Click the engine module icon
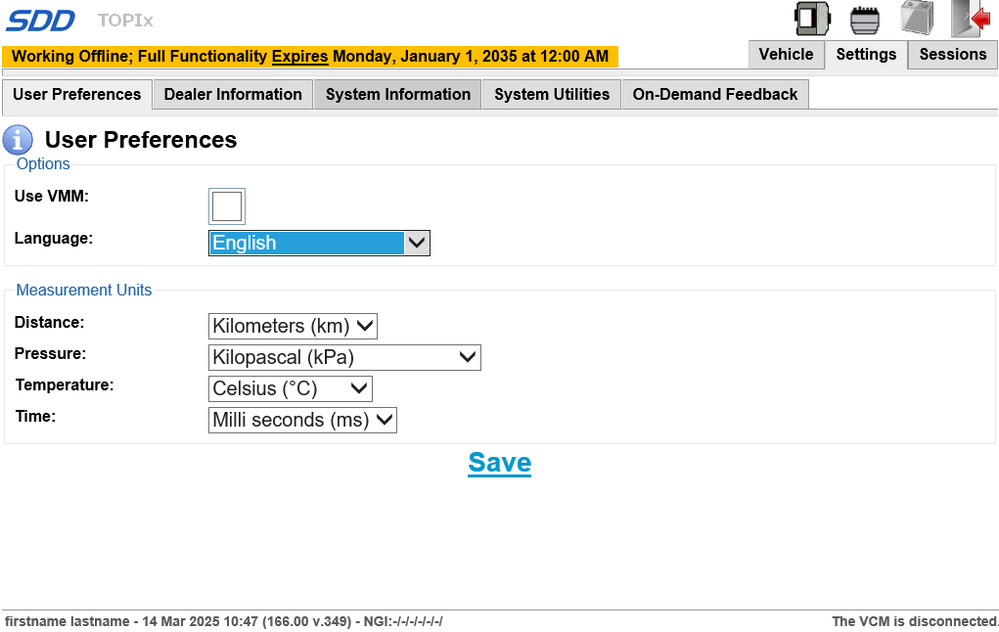The image size is (999, 632). 865,19
